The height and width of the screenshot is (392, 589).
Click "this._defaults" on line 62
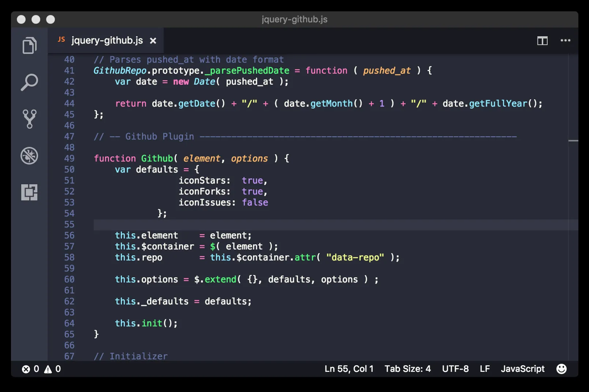coord(152,301)
